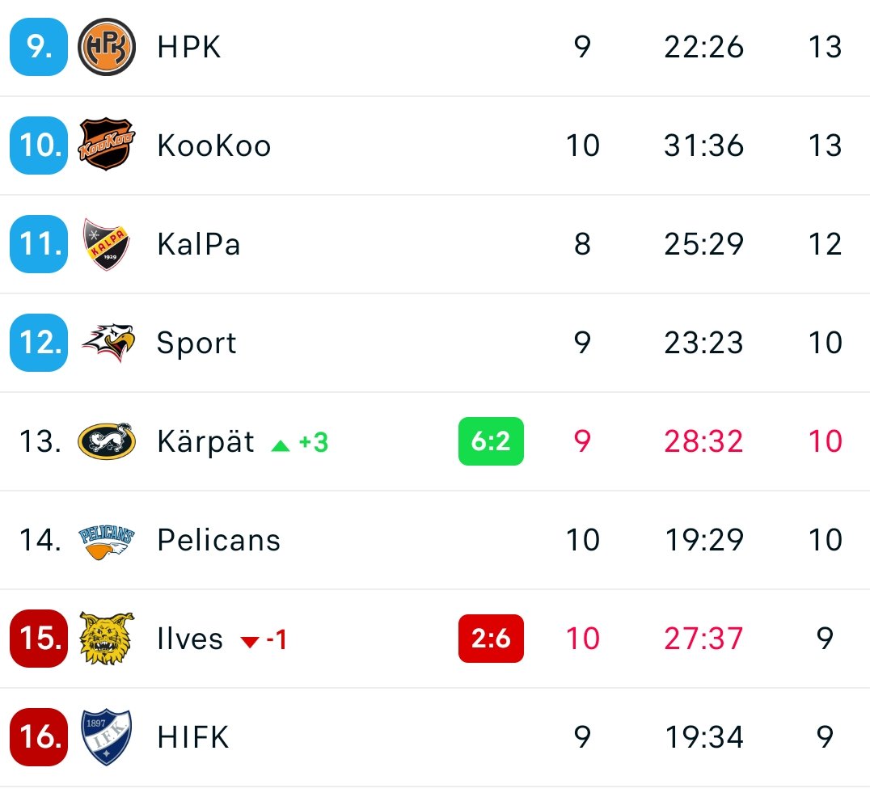
Task: Open the red 2:6 live score badge
Action: click(x=491, y=639)
